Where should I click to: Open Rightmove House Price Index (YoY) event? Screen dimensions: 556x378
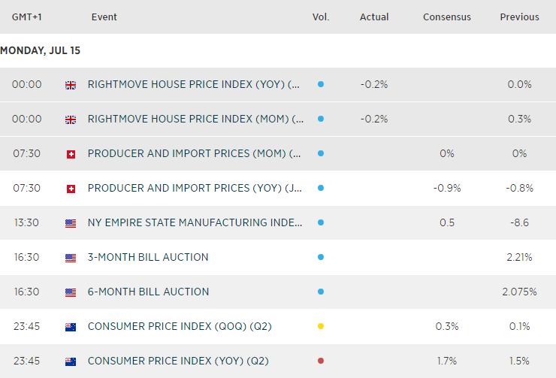[195, 84]
